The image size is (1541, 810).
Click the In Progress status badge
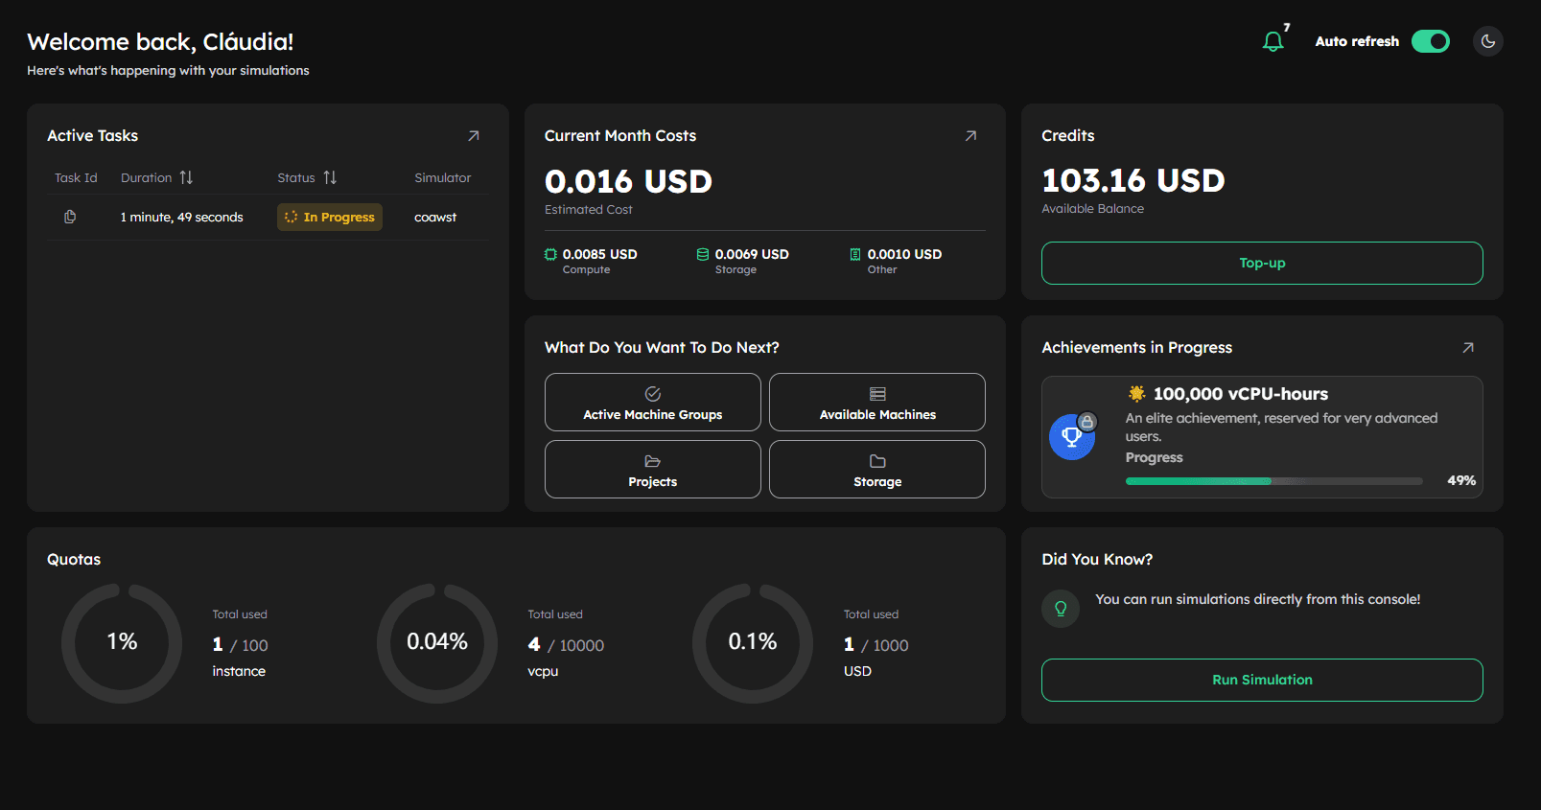(x=330, y=217)
